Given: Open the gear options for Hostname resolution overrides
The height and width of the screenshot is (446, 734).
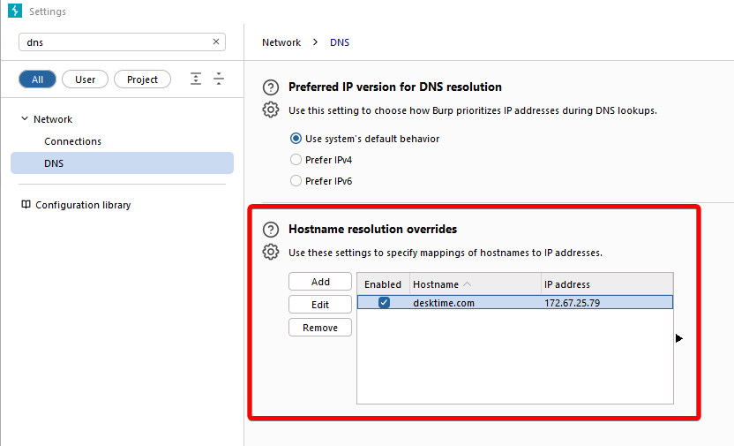Looking at the screenshot, I should pos(272,252).
